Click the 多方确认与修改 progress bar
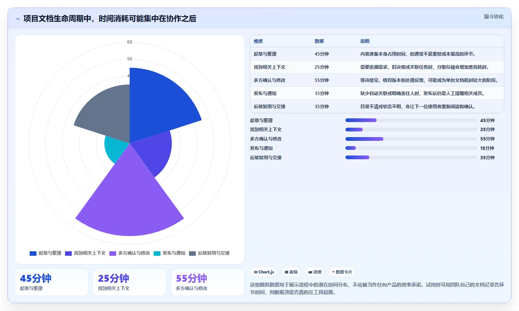The height and width of the screenshot is (311, 519). pyautogui.click(x=411, y=139)
